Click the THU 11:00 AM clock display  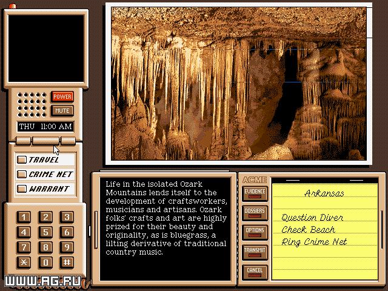[x=45, y=127]
